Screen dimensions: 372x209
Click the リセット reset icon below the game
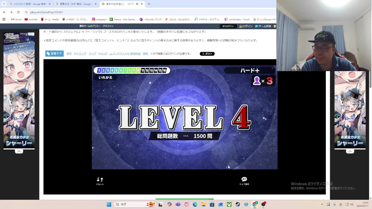[x=100, y=181]
